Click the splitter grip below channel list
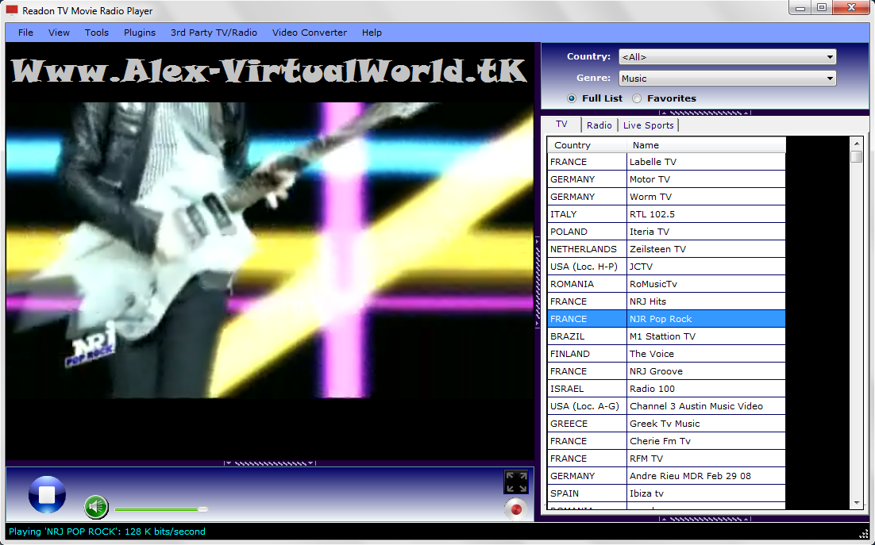The image size is (875, 545). (705, 519)
